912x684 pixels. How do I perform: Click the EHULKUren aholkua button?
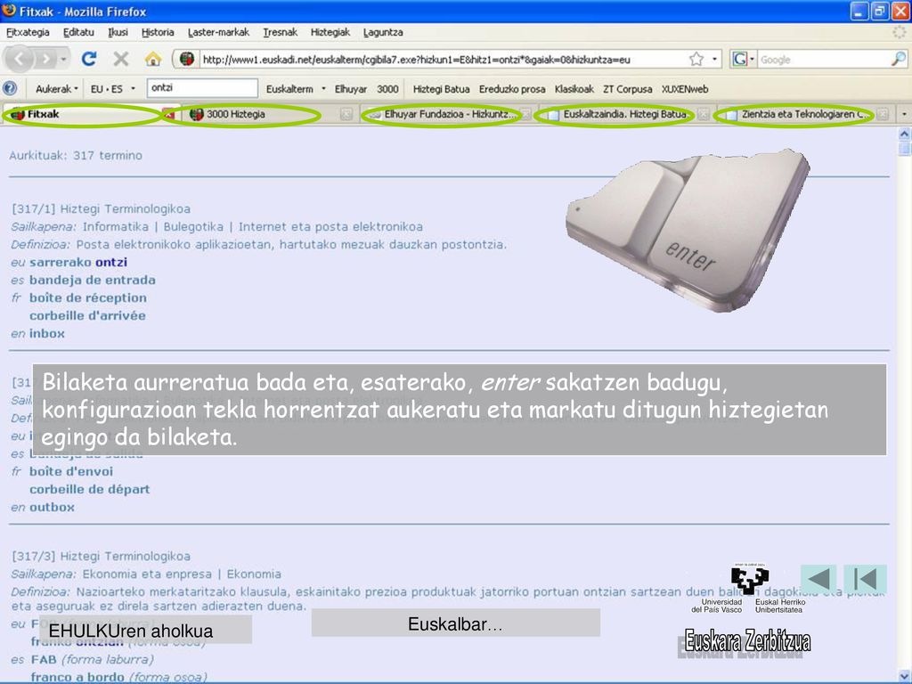[x=145, y=631]
